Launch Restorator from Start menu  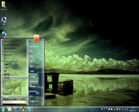pos(14,42)
